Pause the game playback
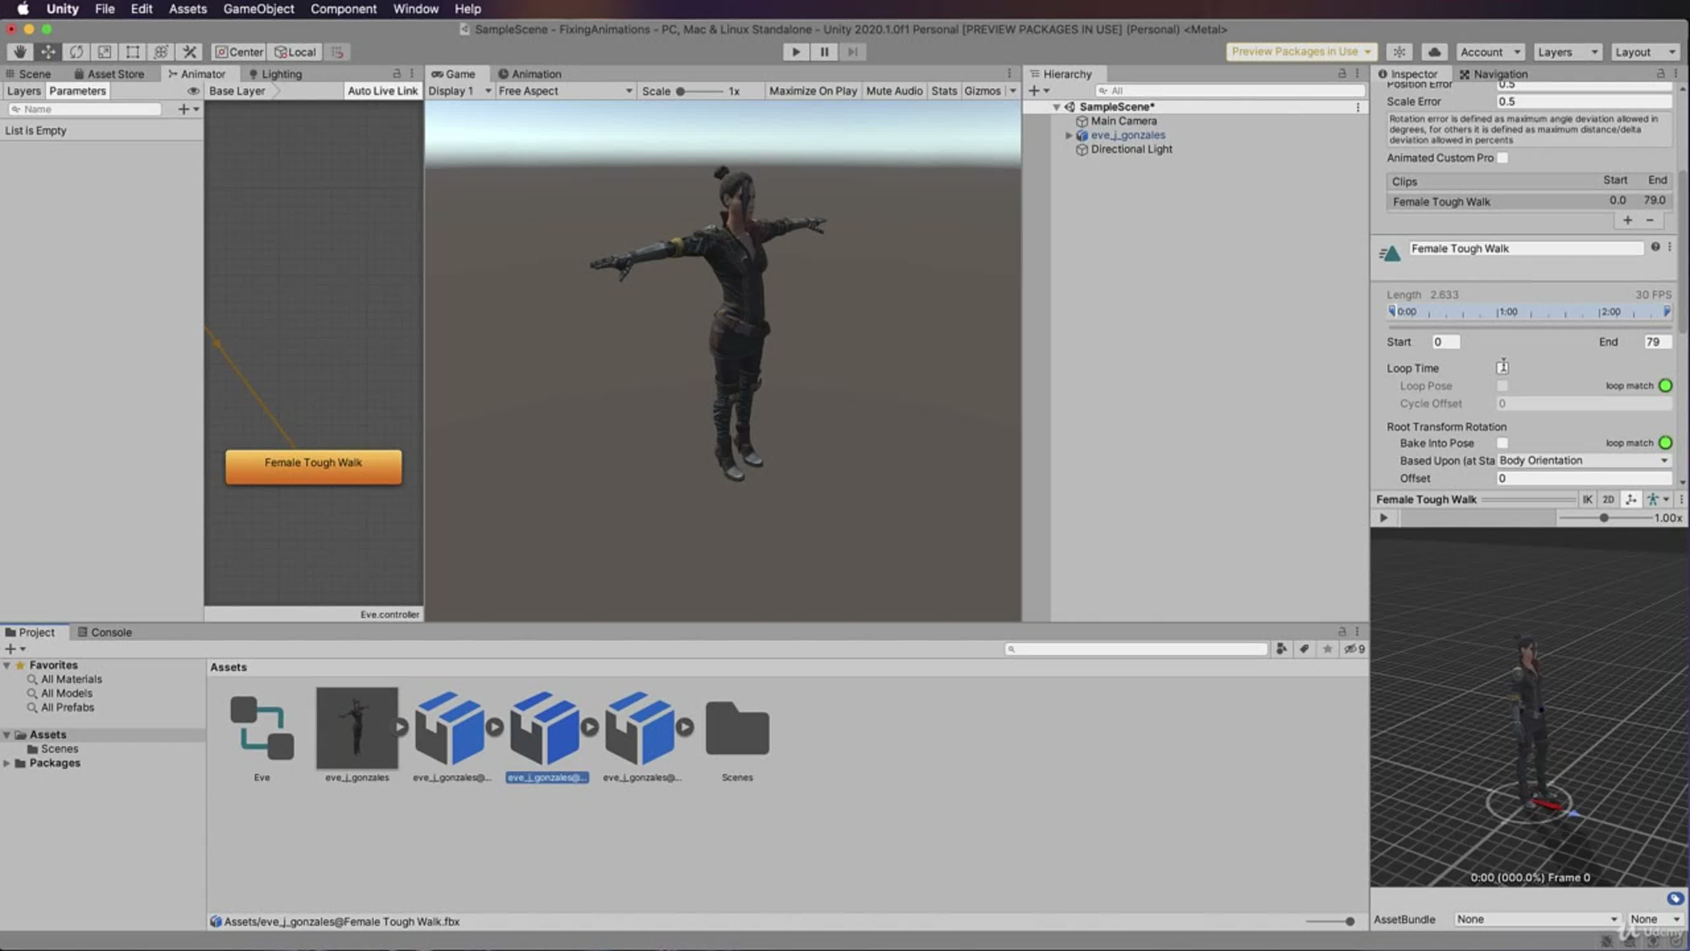The image size is (1690, 951). coord(824,52)
